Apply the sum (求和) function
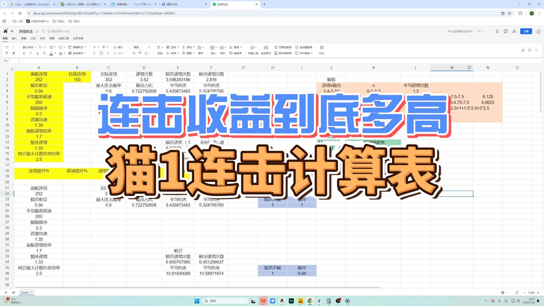Viewport: 544px width, 306px height. point(187,48)
